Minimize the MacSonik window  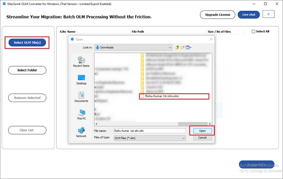point(254,4)
